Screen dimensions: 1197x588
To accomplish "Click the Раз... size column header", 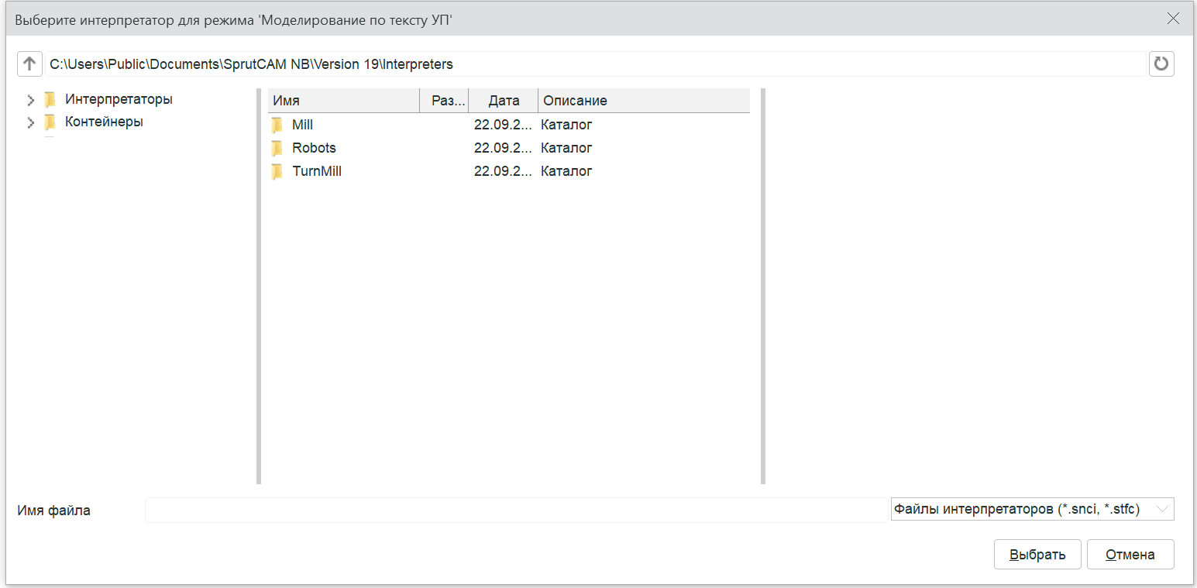I will (444, 101).
